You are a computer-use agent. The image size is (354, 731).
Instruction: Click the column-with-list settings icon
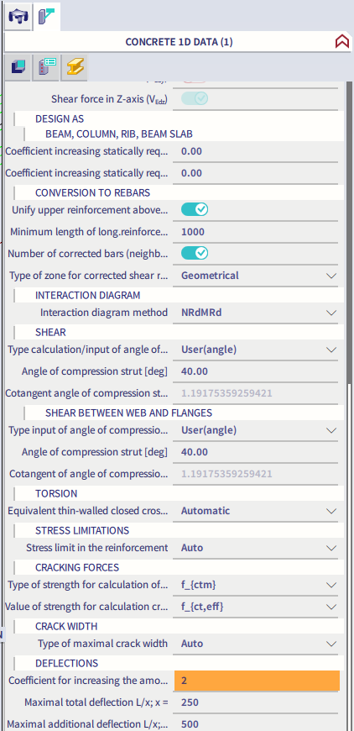46,67
